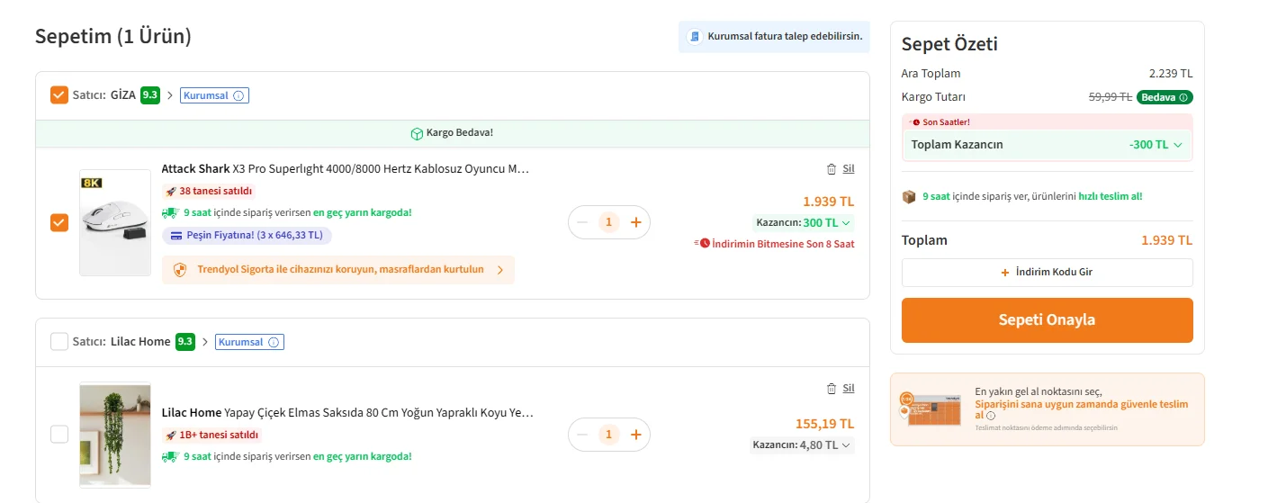Click info icon beside Lilac Home Kurumsal badge
The image size is (1277, 503).
pos(274,342)
